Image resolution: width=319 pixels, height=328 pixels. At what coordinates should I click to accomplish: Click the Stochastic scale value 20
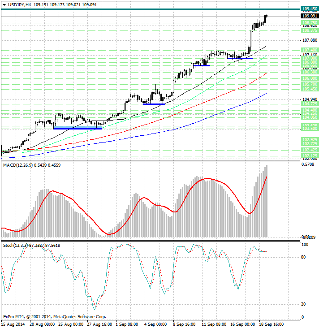303,304
